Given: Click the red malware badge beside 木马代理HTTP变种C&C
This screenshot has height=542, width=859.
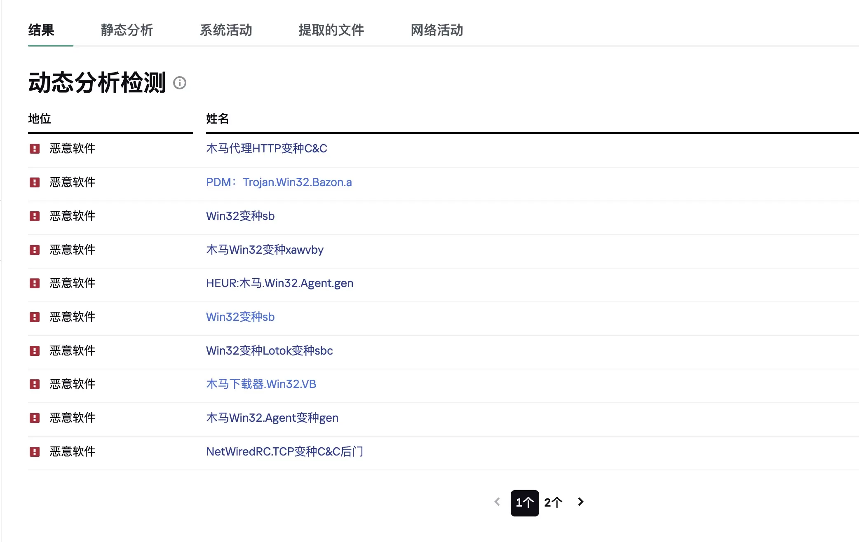Looking at the screenshot, I should (x=35, y=148).
